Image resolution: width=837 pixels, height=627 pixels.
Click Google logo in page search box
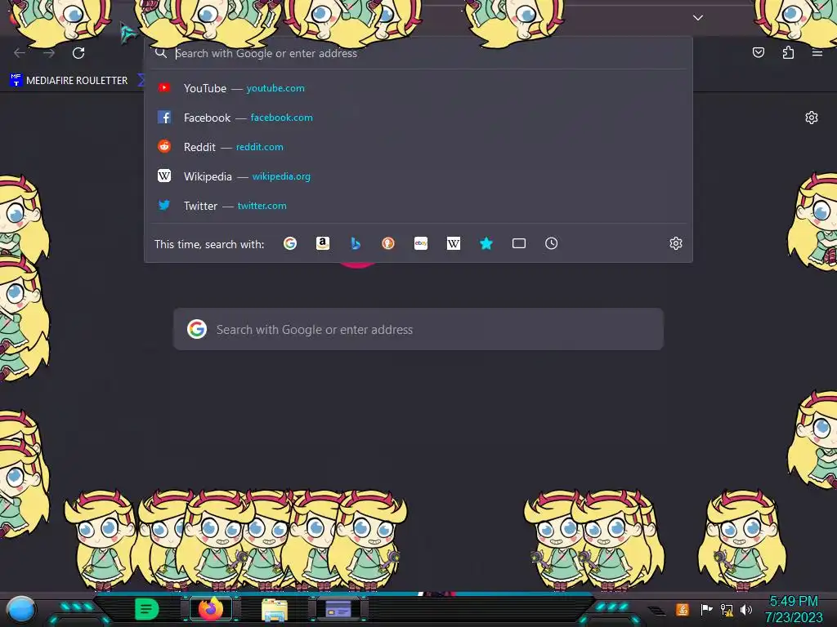(x=197, y=330)
